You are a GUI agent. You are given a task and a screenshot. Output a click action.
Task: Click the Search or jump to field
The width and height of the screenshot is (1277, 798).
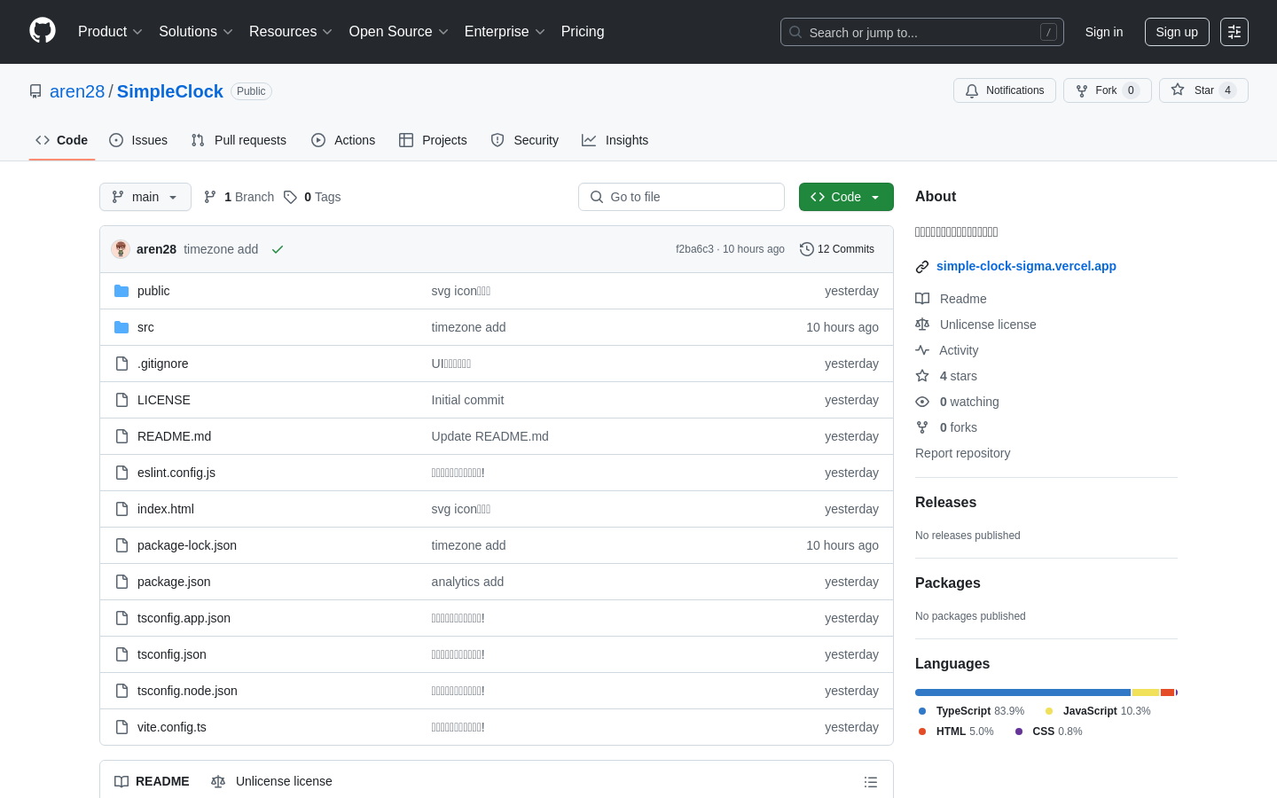coord(922,32)
